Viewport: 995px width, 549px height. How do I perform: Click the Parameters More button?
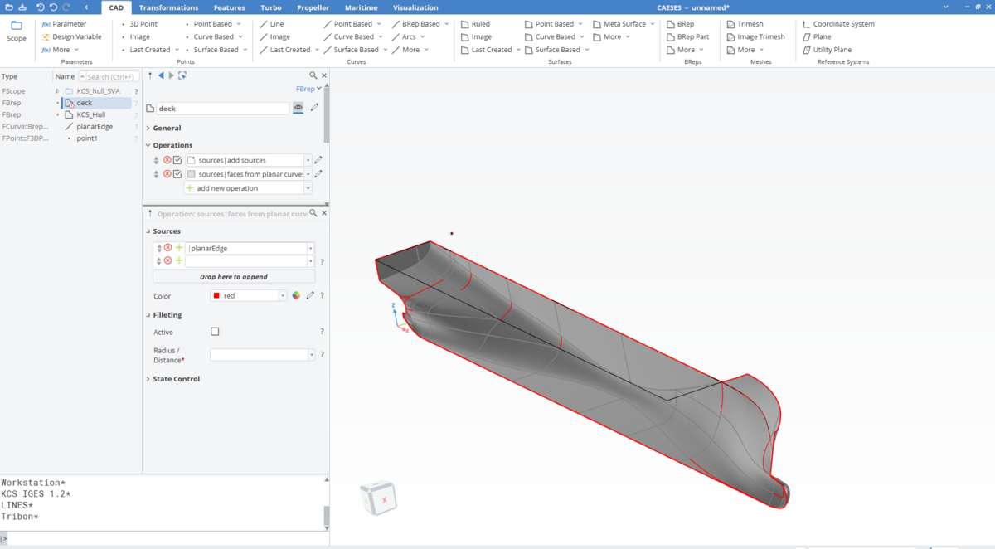[x=61, y=50]
